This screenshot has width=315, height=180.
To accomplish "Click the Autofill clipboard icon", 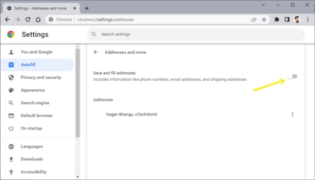I will [11, 65].
